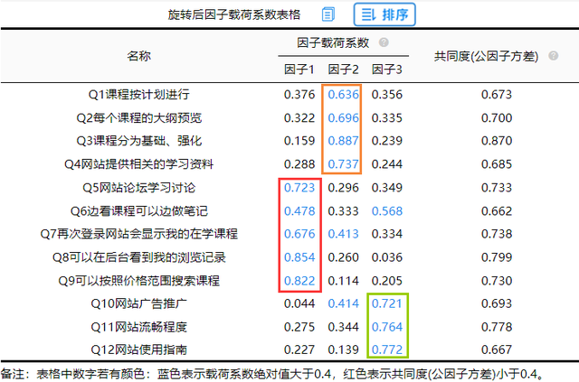This screenshot has width=579, height=382.
Task: Click communality value 0.870 for Q3
Action: pyautogui.click(x=497, y=141)
